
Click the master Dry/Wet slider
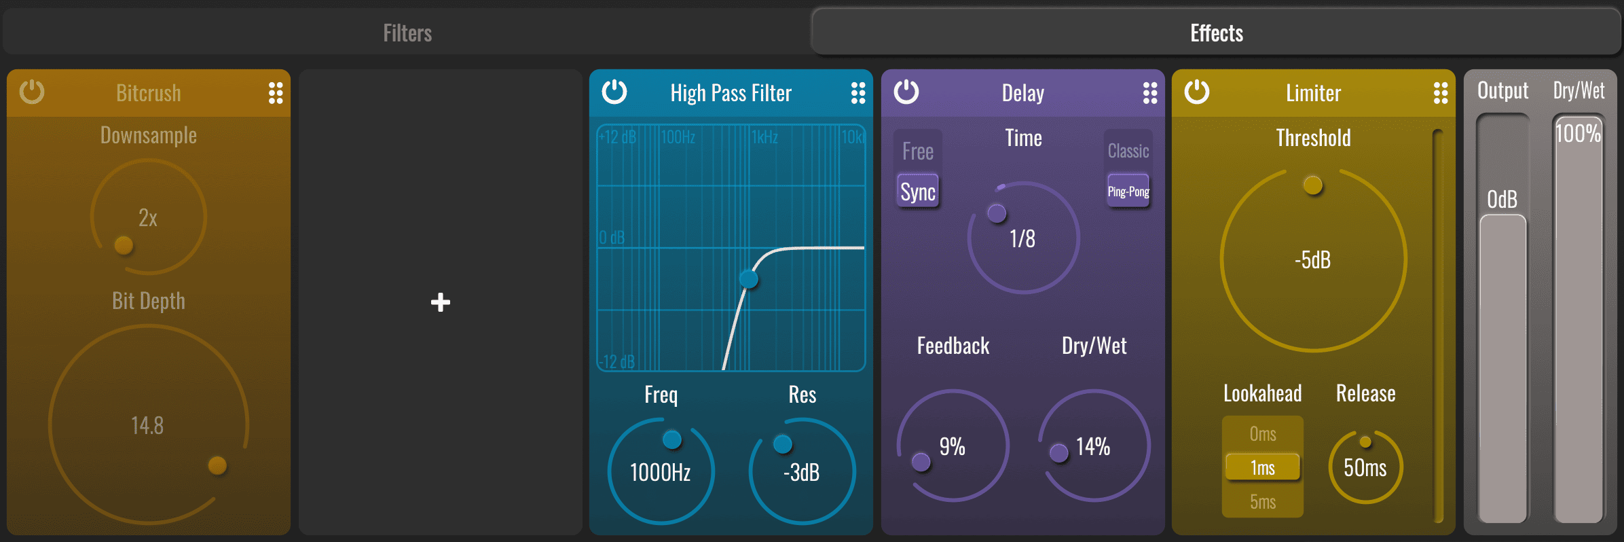point(1579,319)
